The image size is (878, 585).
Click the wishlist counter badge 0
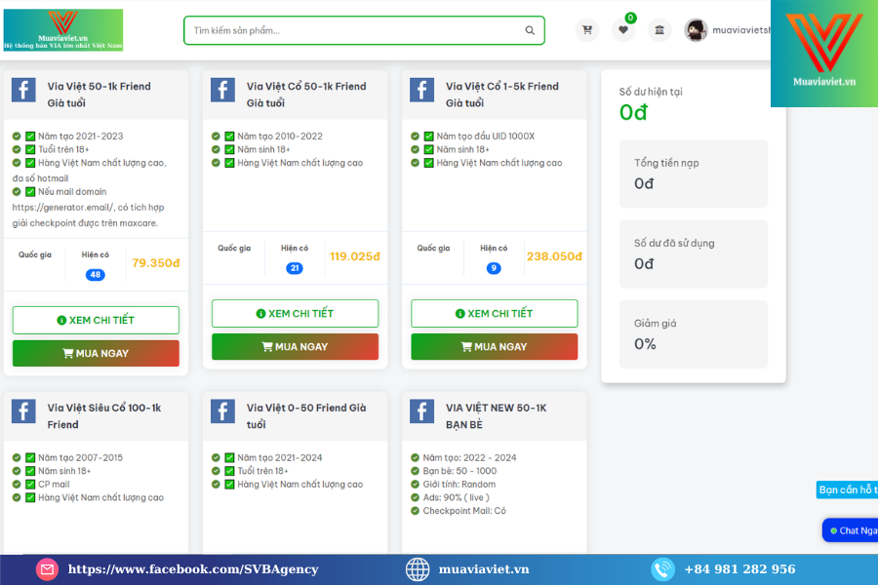(630, 18)
